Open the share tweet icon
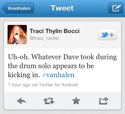Screen dimensions: 125x114 tap(104, 101)
